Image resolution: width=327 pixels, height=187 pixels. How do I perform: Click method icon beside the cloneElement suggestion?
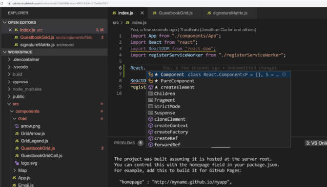[x=151, y=119]
